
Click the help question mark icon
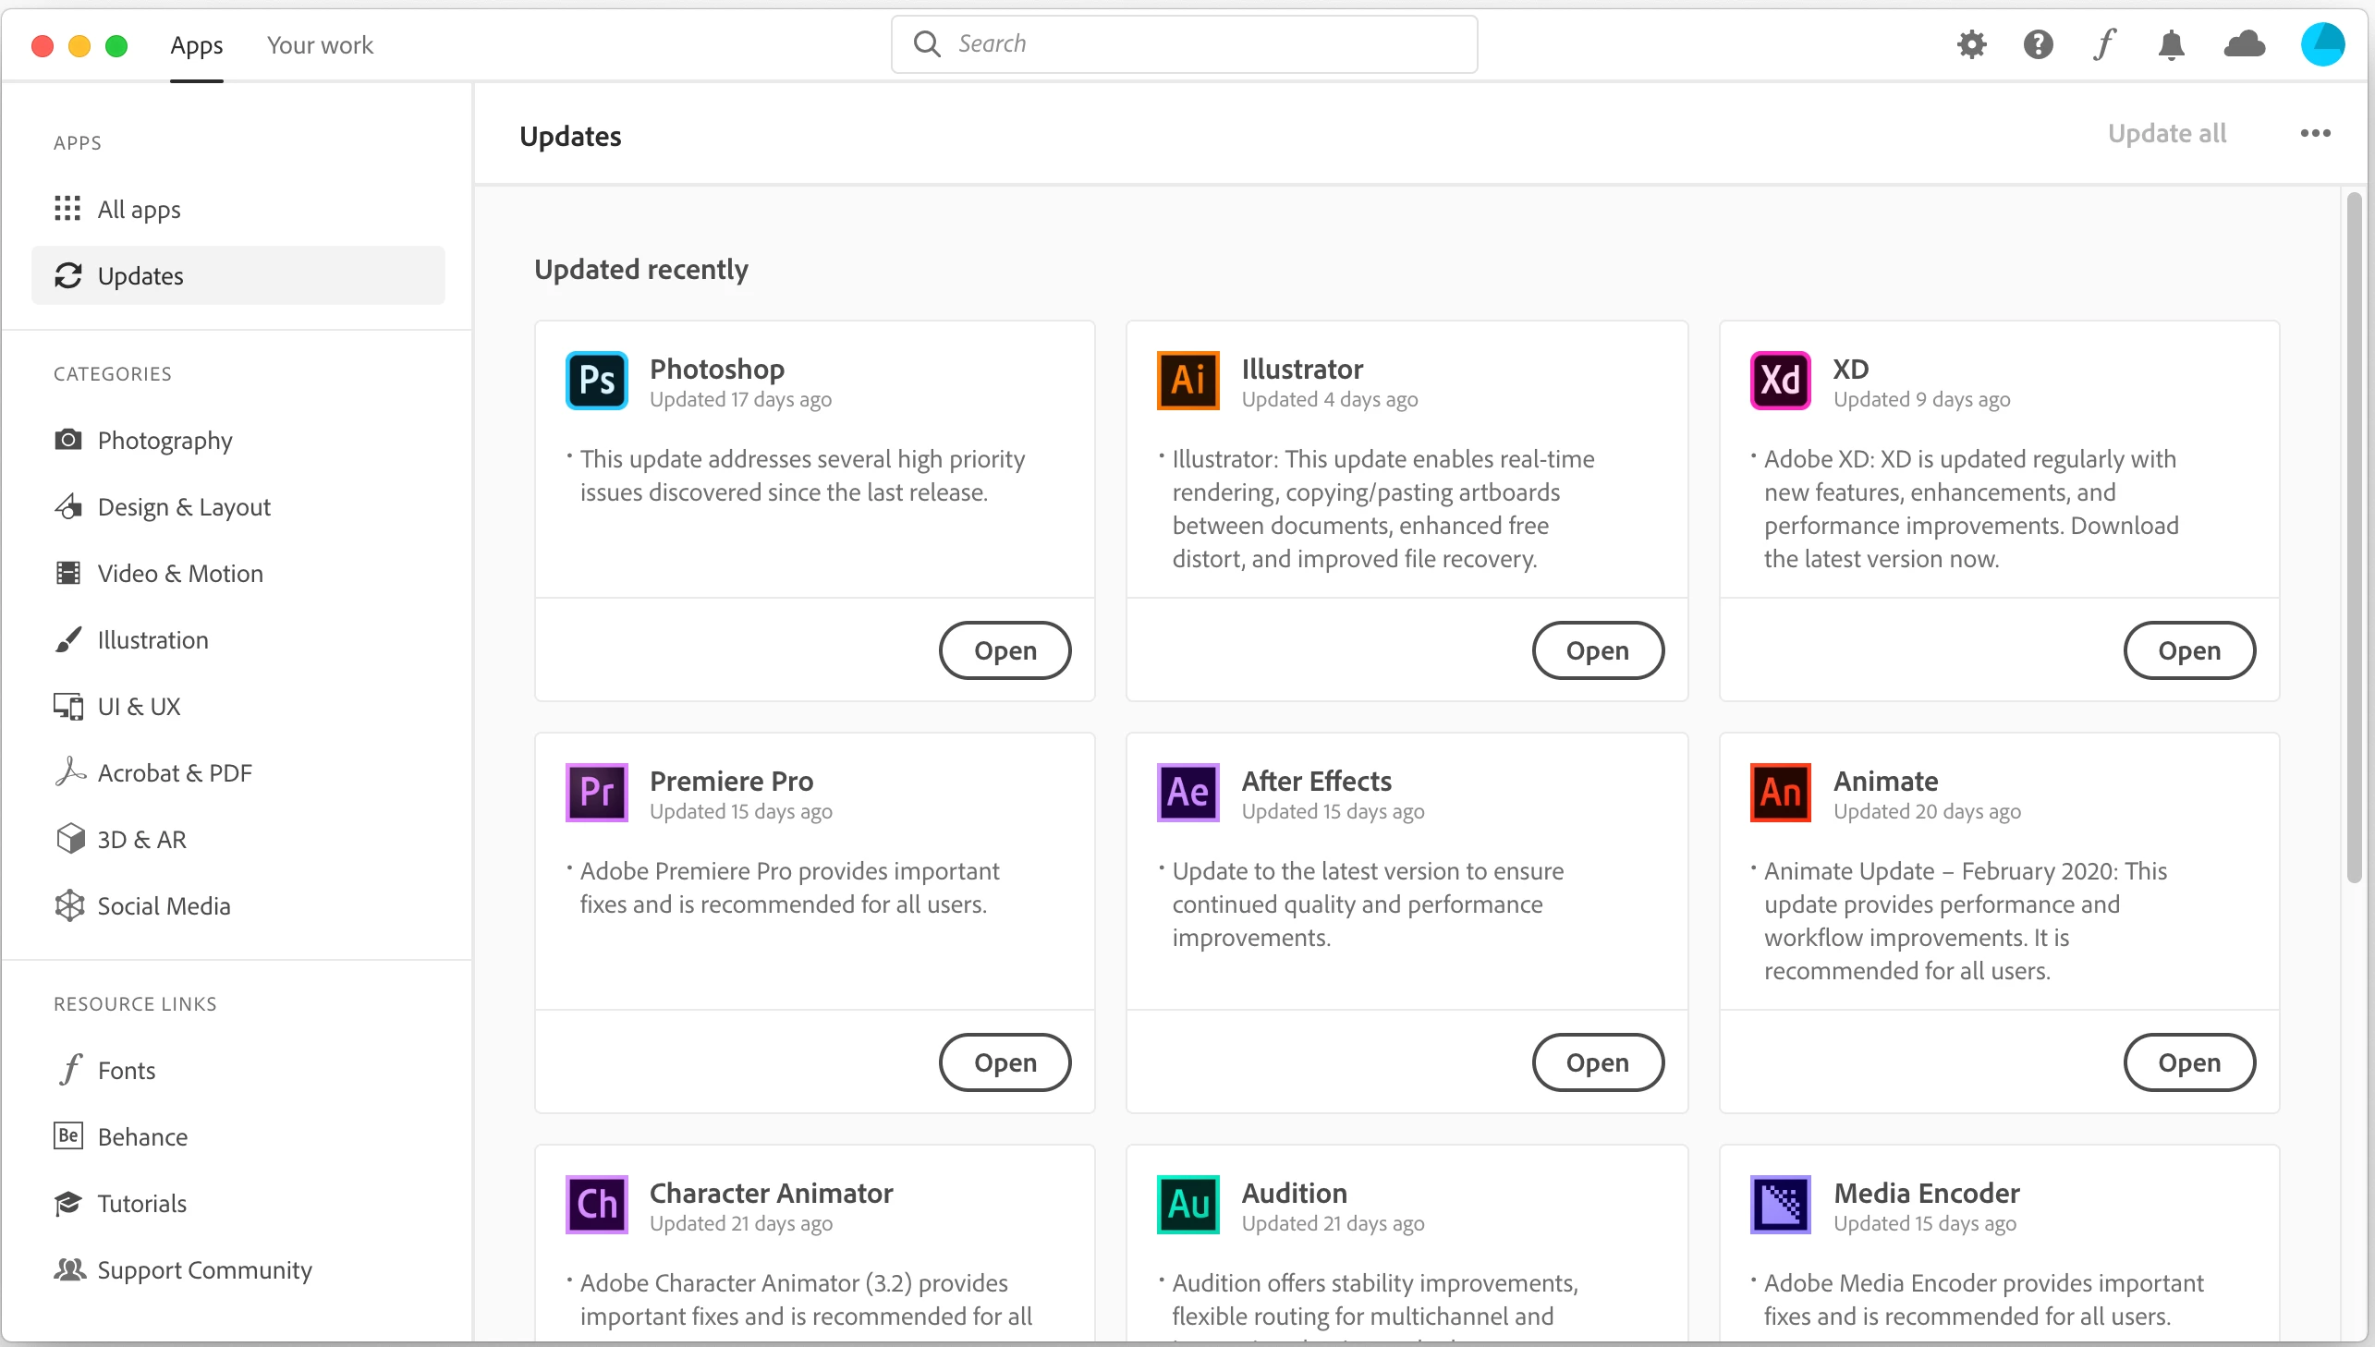pos(2038,44)
